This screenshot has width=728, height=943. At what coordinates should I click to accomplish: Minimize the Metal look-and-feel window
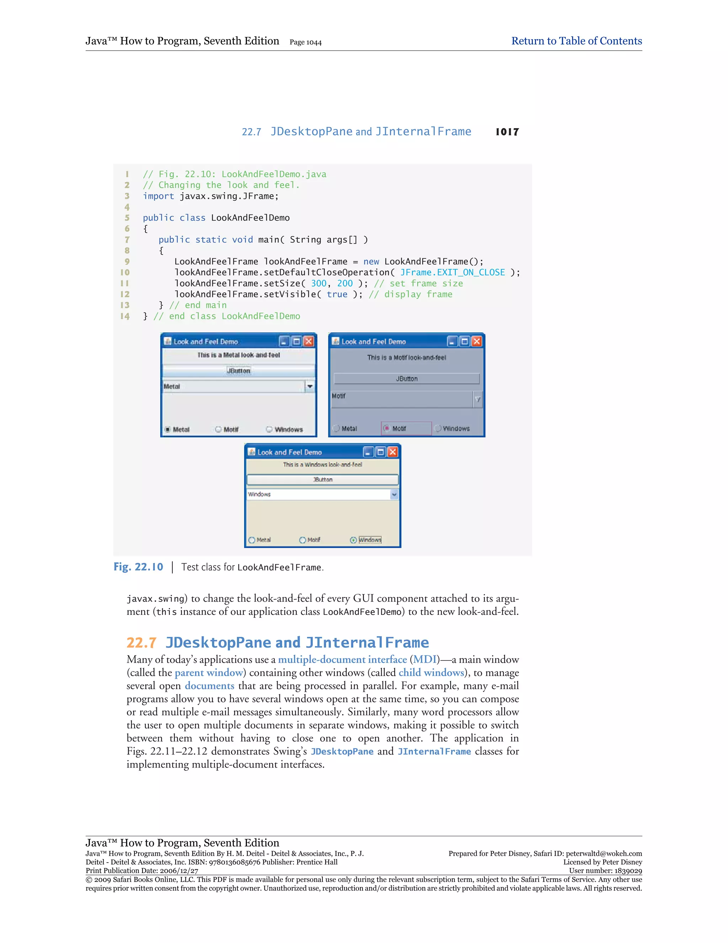click(284, 342)
